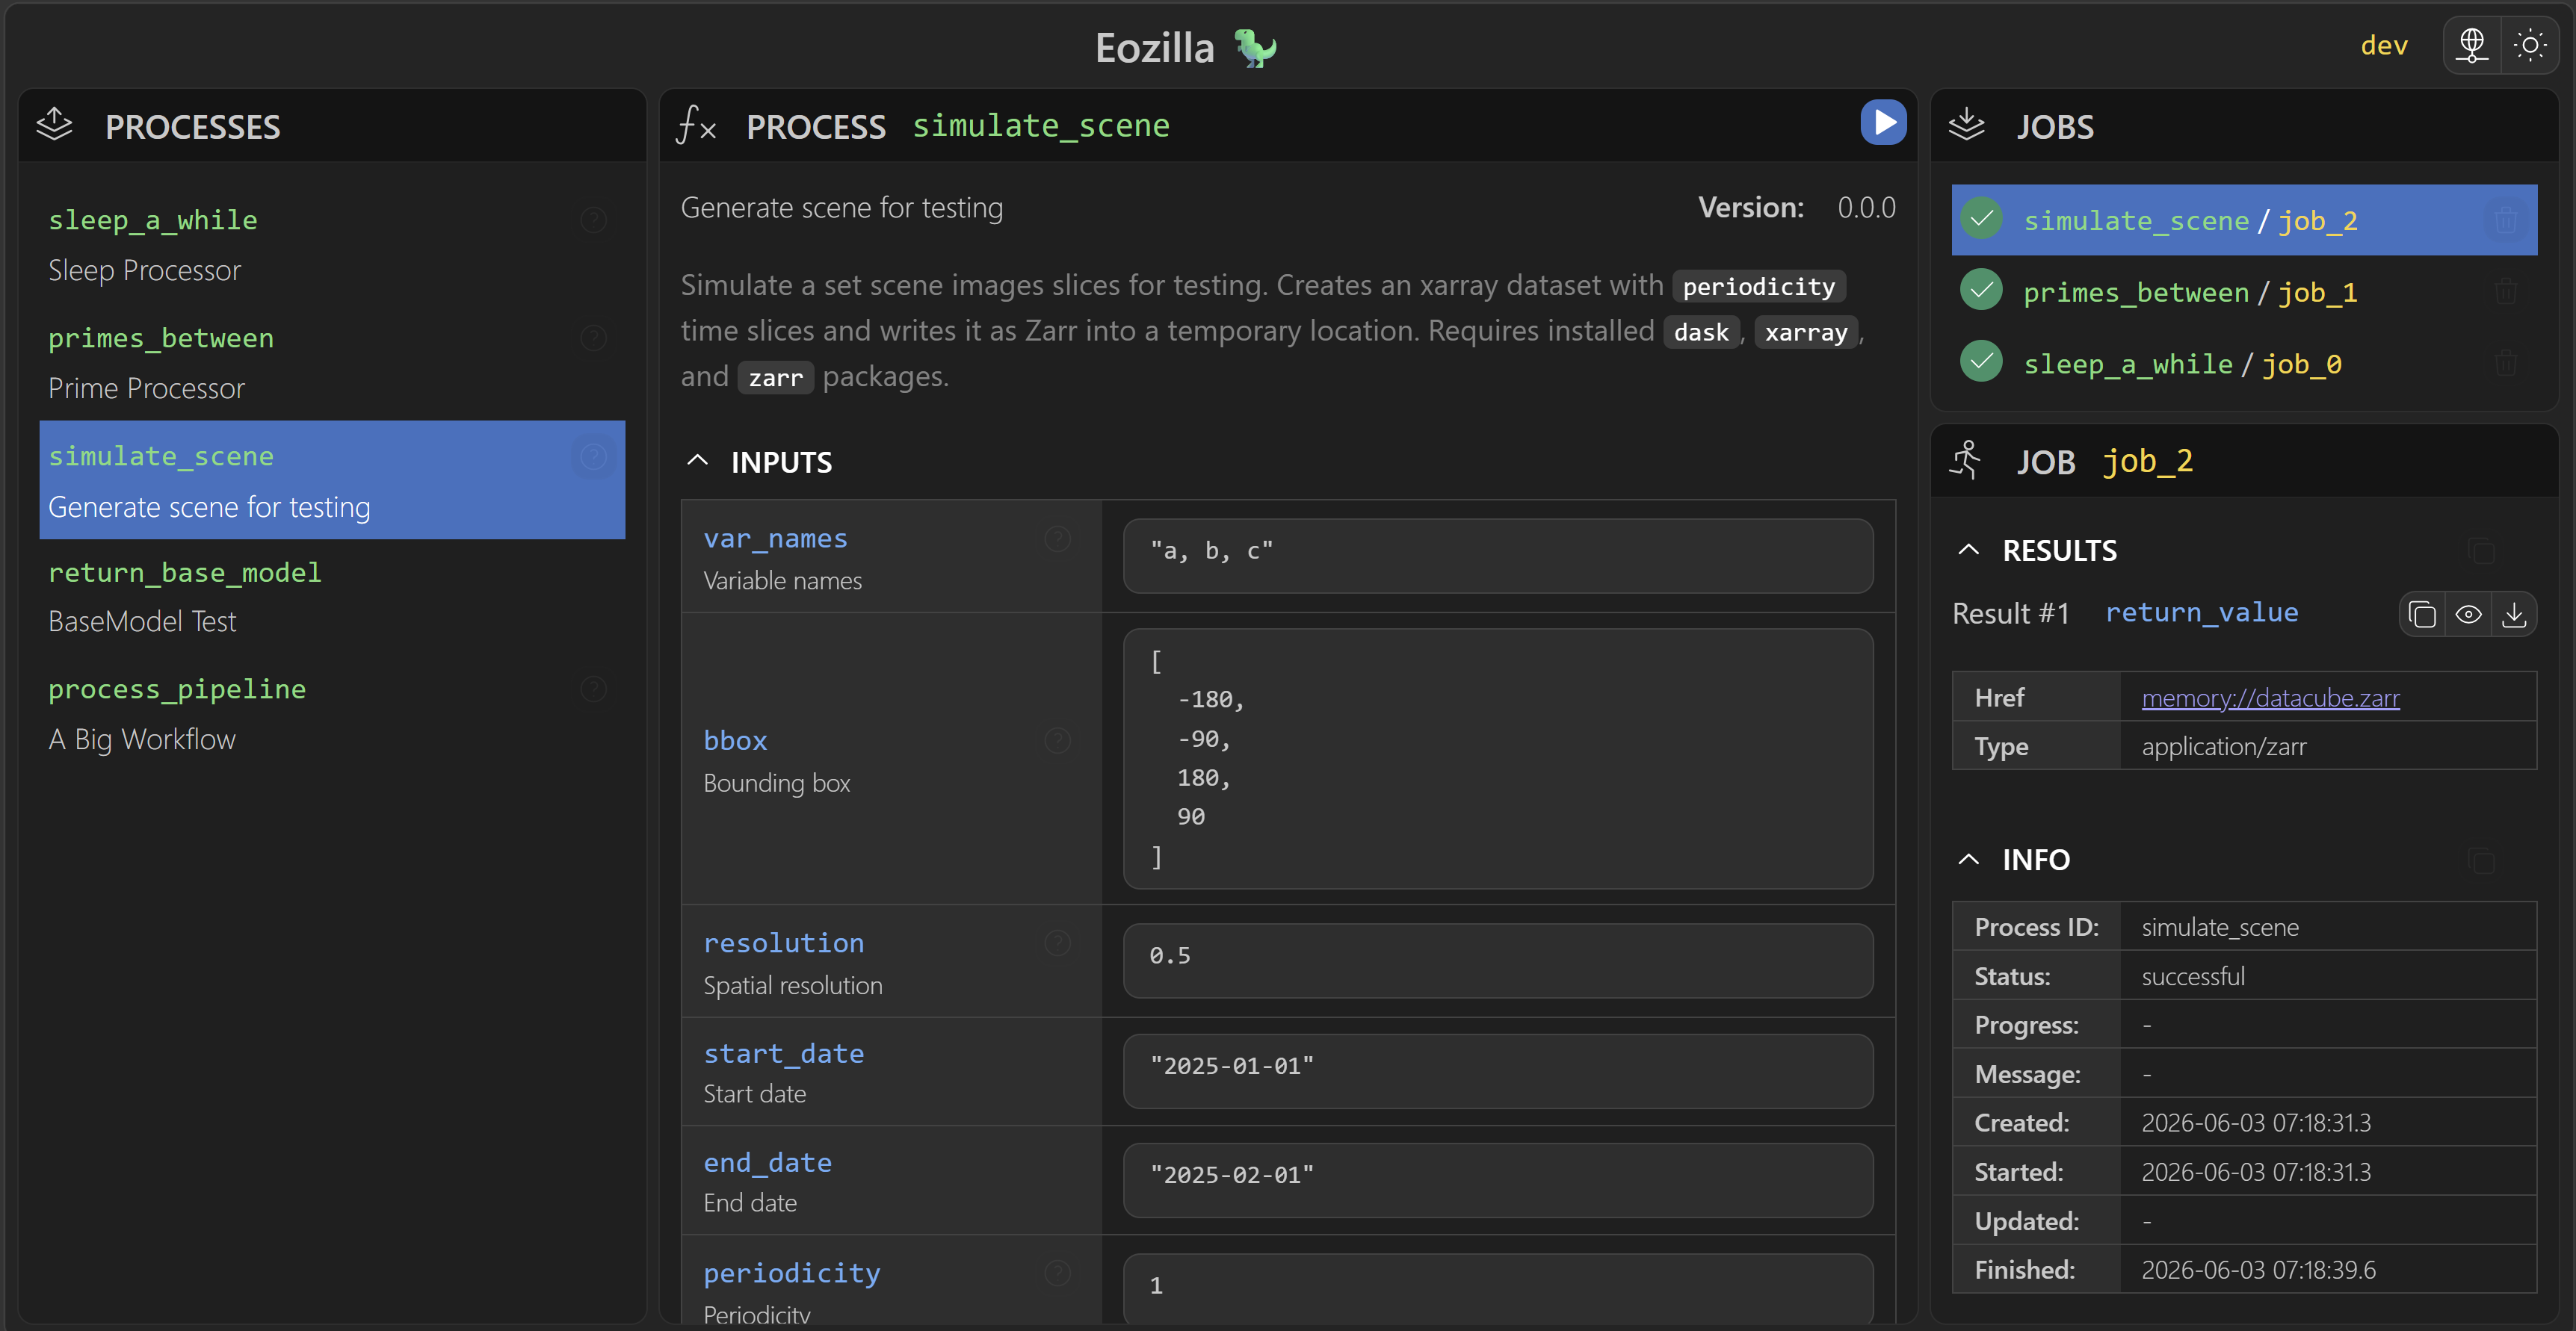Click the fx function icon beside PROCESS
2576x1331 pixels.
697,125
